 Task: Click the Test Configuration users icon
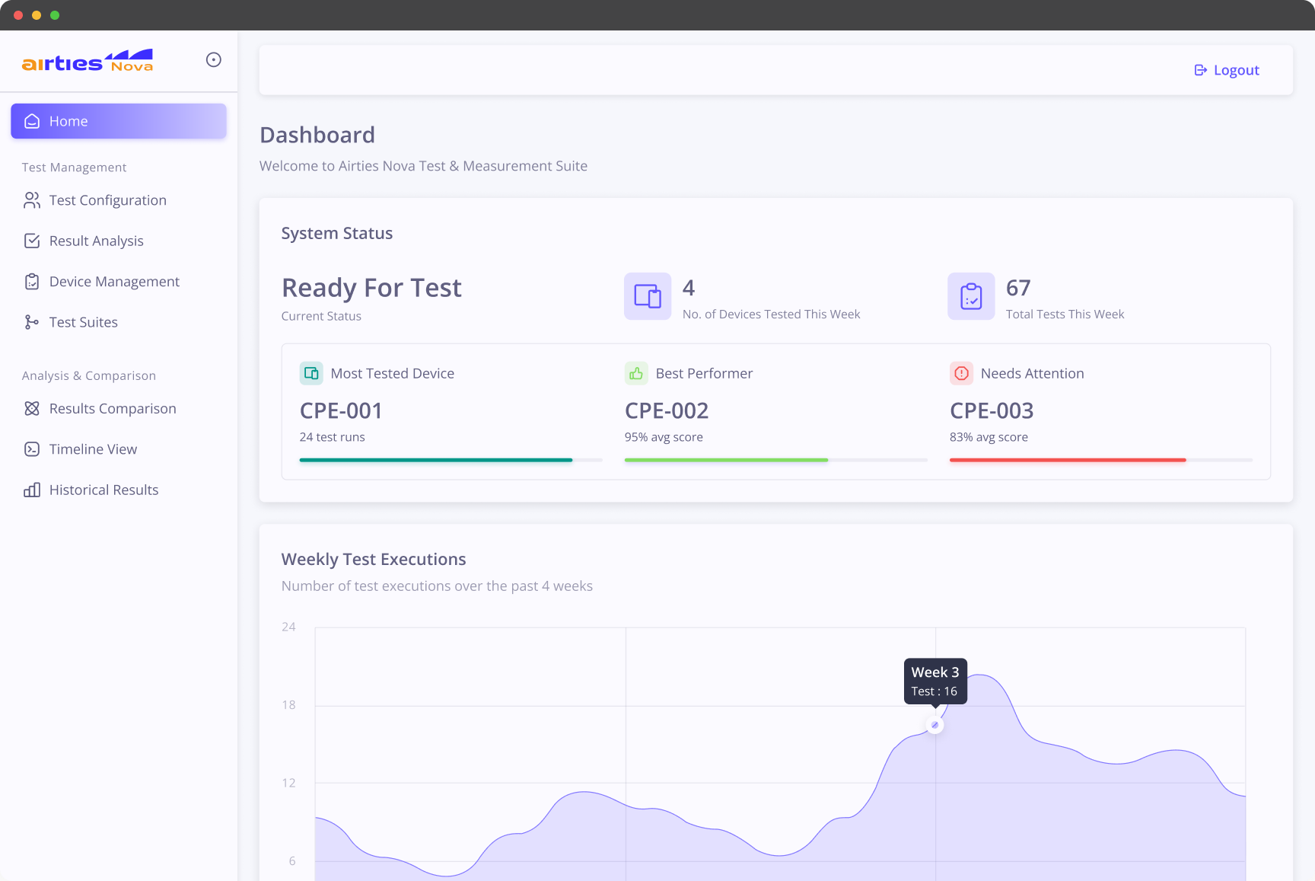(32, 200)
